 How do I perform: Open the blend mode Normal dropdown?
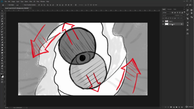[168, 15]
